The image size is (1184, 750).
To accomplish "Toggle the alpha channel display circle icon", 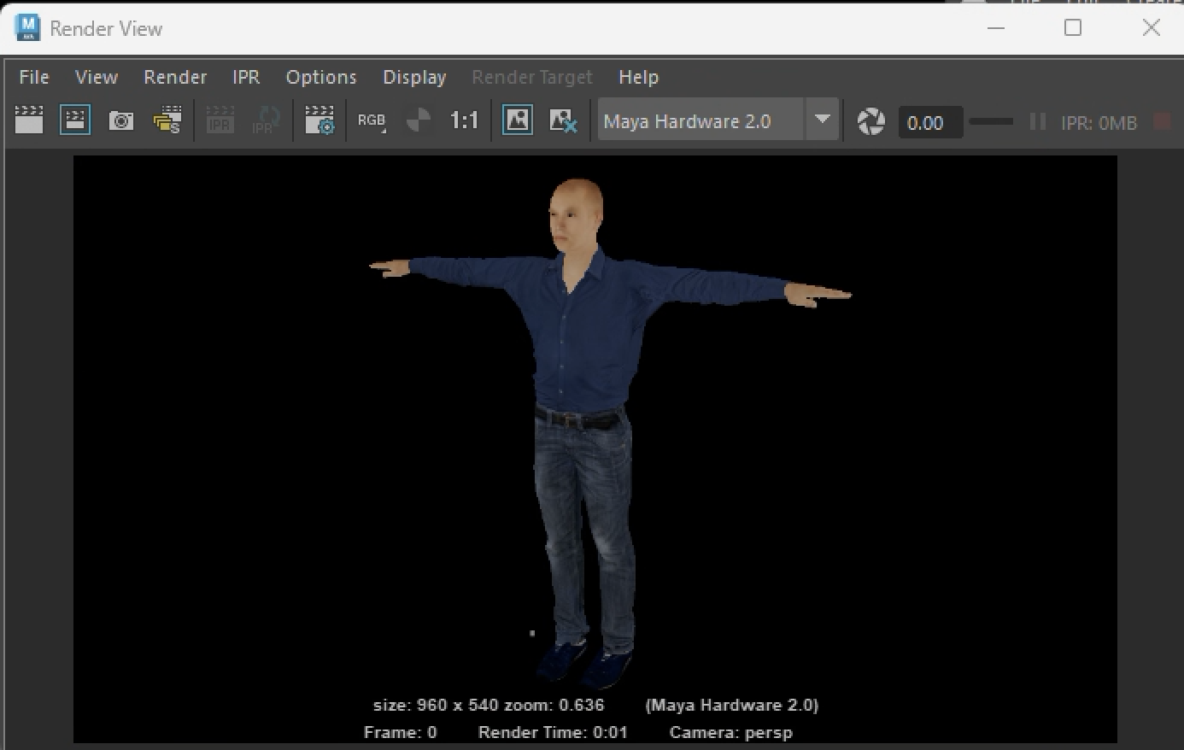I will pyautogui.click(x=418, y=121).
